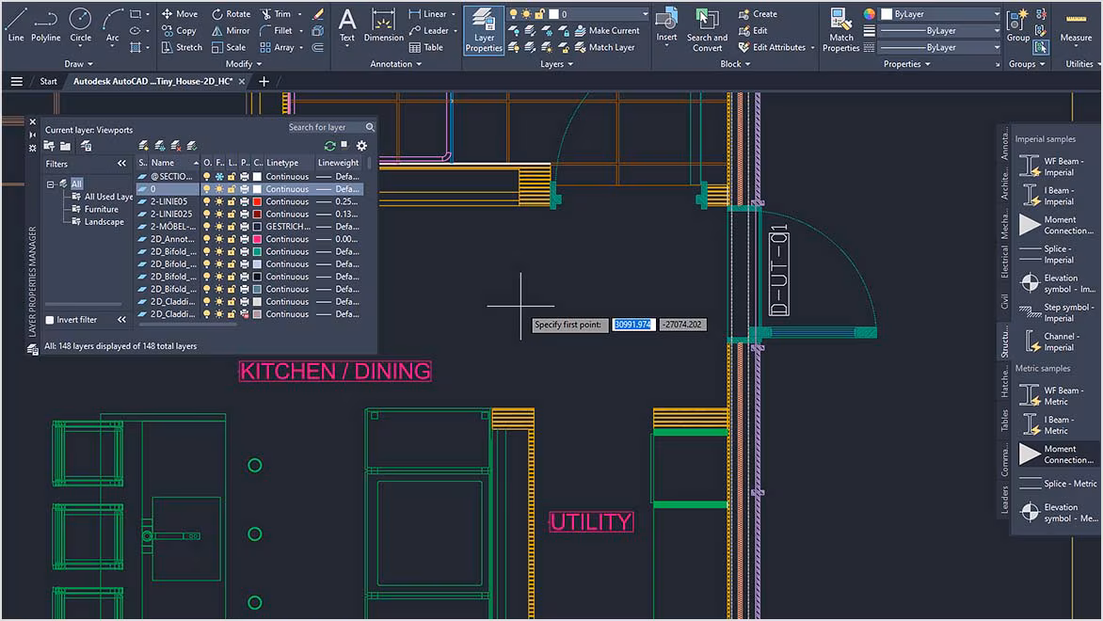Select the Line draw tool
1103x621 pixels.
15,24
